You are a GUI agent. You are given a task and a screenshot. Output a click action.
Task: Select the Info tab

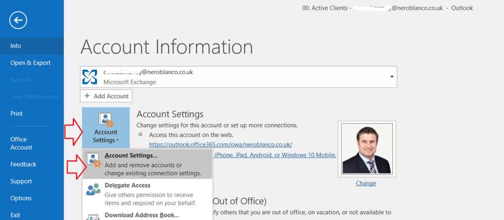(x=32, y=46)
